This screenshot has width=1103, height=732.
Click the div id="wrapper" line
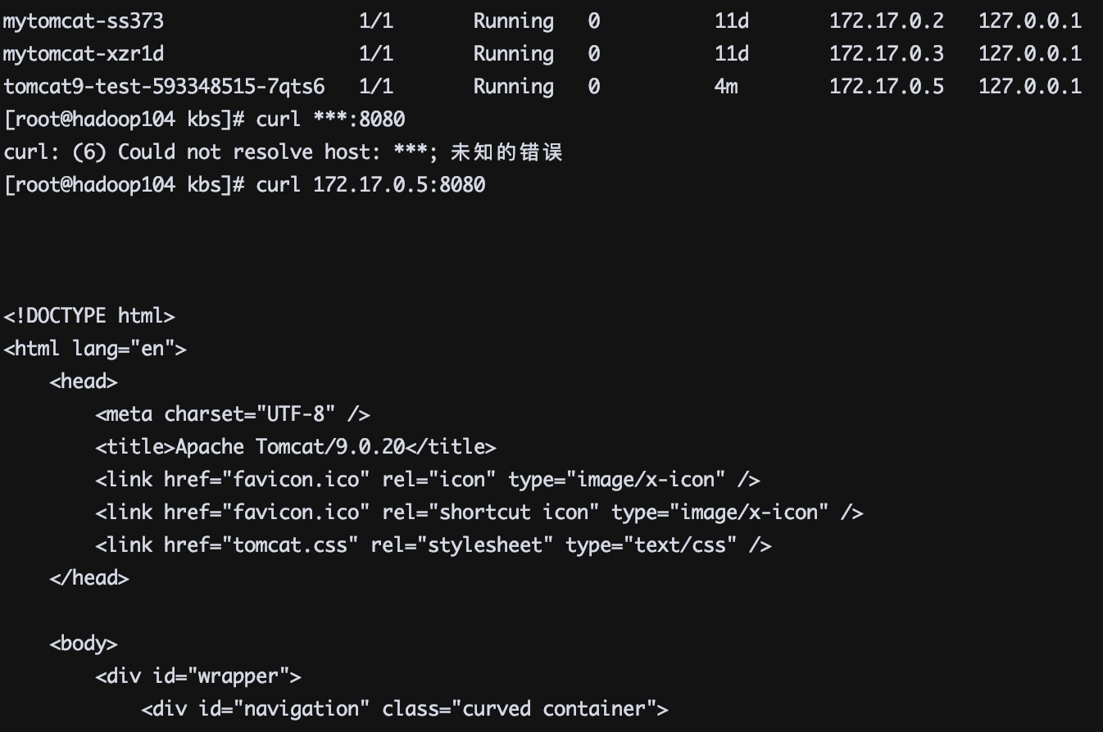click(198, 676)
